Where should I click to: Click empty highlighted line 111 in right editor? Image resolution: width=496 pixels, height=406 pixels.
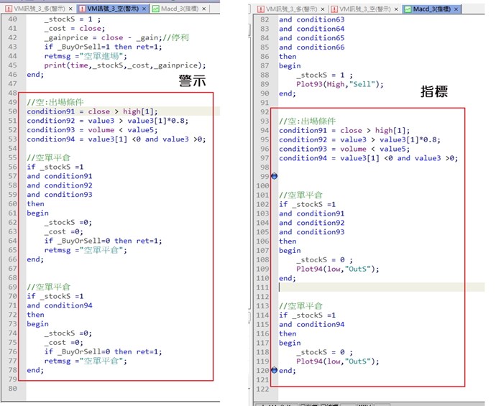(374, 287)
